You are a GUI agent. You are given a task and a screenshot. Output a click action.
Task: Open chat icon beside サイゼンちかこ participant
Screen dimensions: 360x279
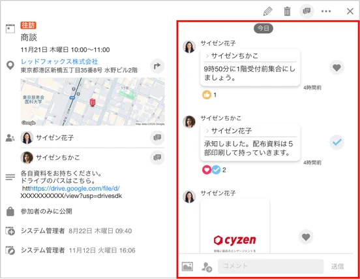click(157, 157)
